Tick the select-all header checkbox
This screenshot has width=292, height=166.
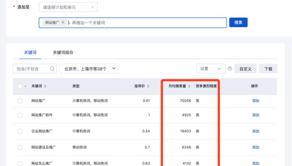(20, 86)
